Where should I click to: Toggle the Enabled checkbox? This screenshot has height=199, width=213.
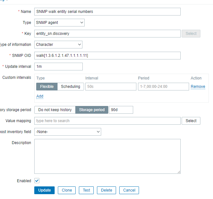coord(37,181)
